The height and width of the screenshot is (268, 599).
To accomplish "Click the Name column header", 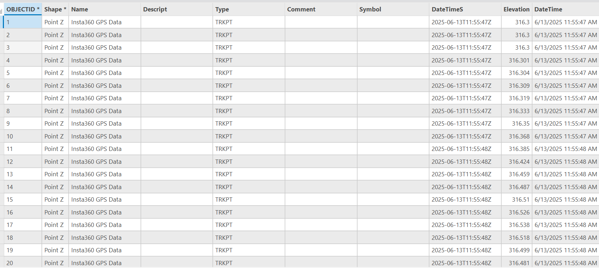I will click(105, 9).
